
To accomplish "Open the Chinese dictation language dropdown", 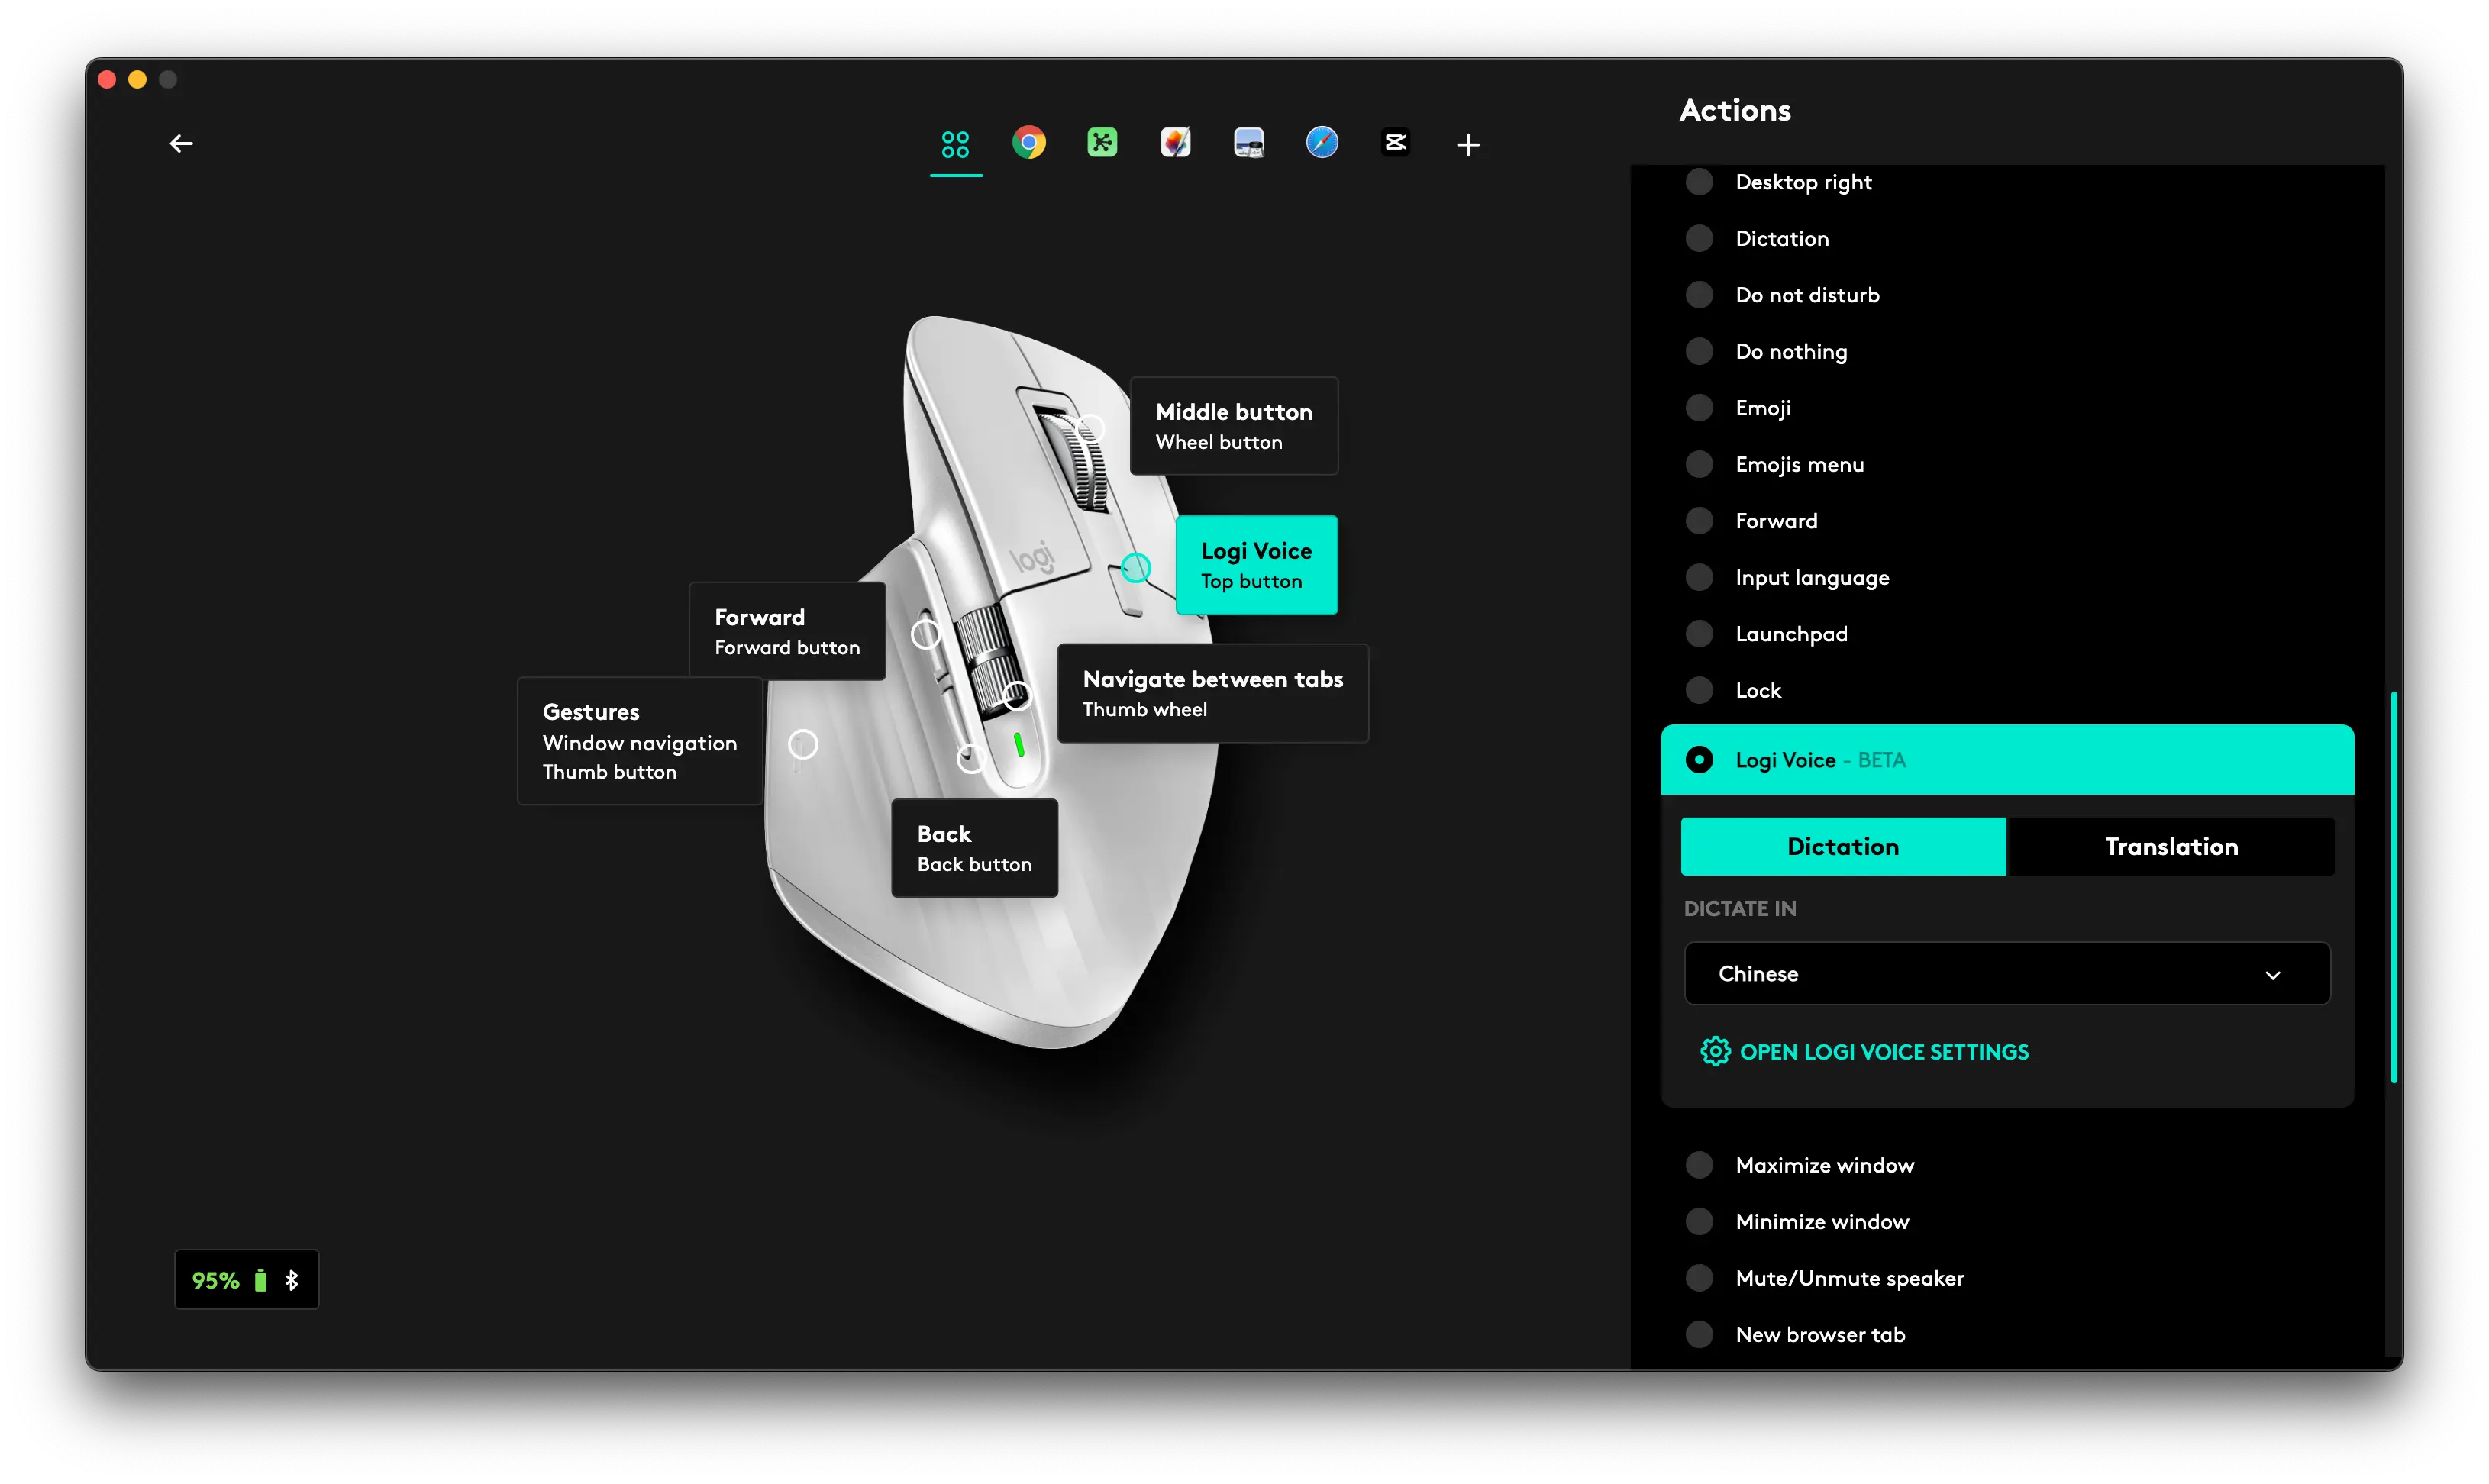I will [2007, 974].
